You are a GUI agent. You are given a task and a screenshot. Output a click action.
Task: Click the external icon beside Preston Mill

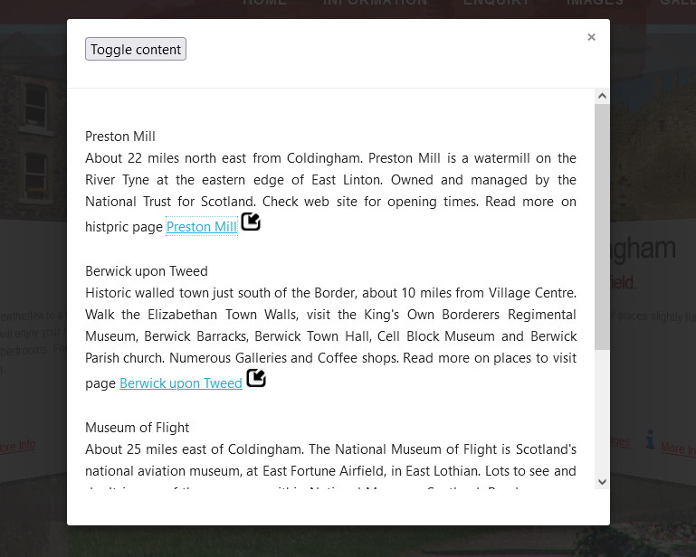click(251, 222)
